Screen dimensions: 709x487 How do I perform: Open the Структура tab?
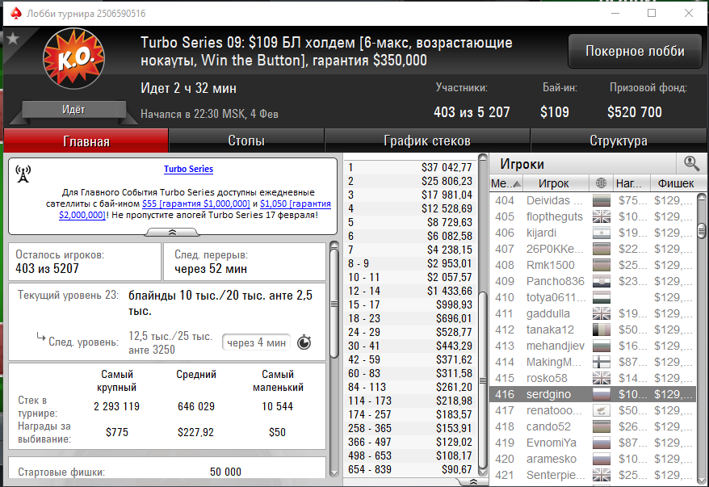click(618, 141)
